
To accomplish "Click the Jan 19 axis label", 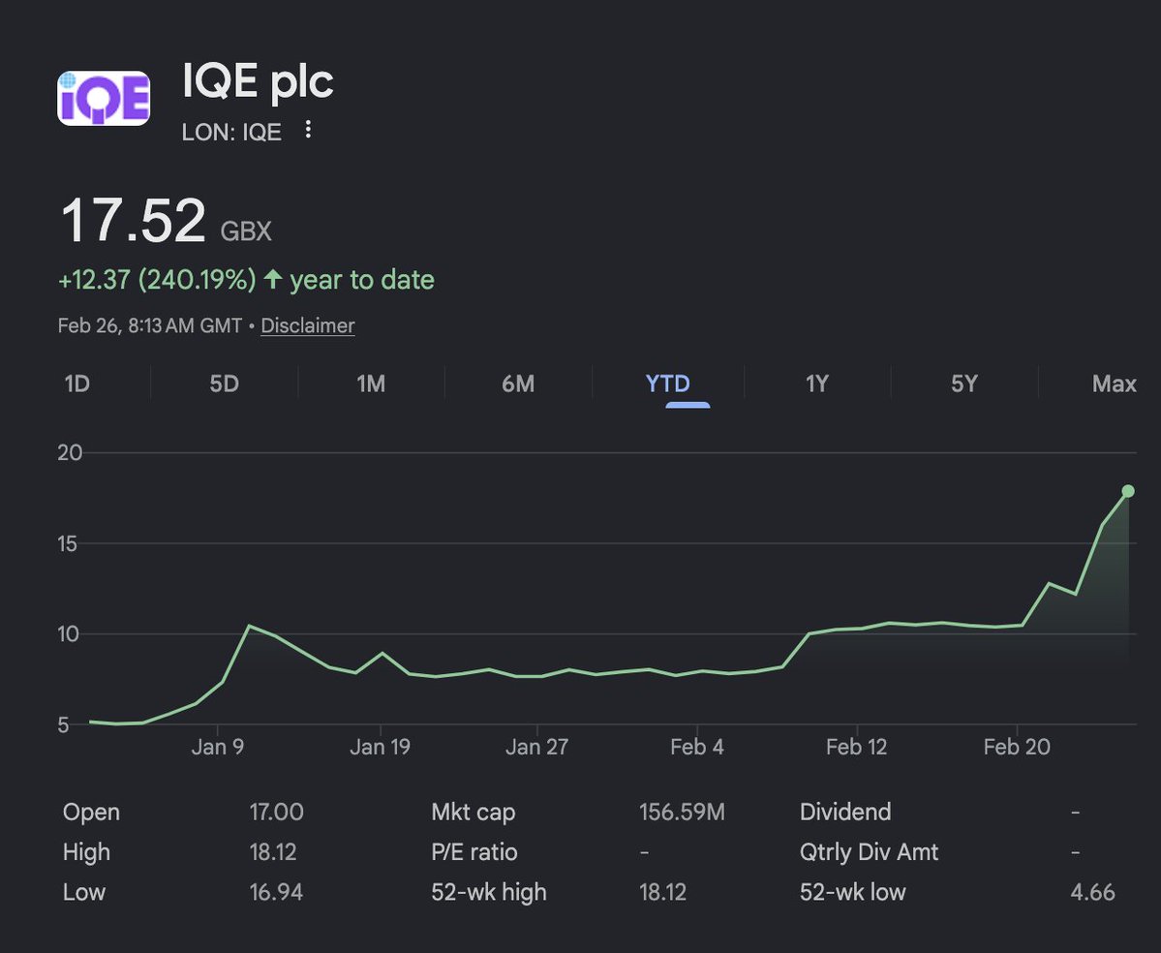I will click(380, 747).
